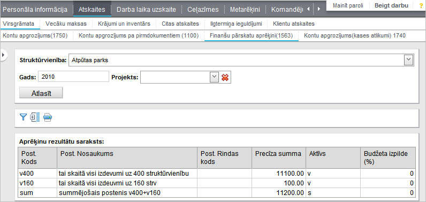The image size is (426, 202).
Task: Expand the collapsed side panel arrow
Action: [3, 55]
